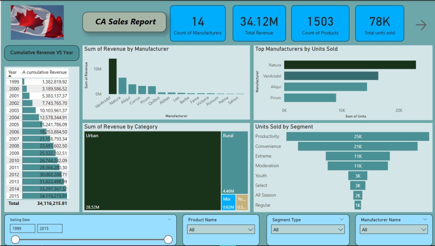Open the Manufacturer Name slicer header chevron

pos(425,219)
